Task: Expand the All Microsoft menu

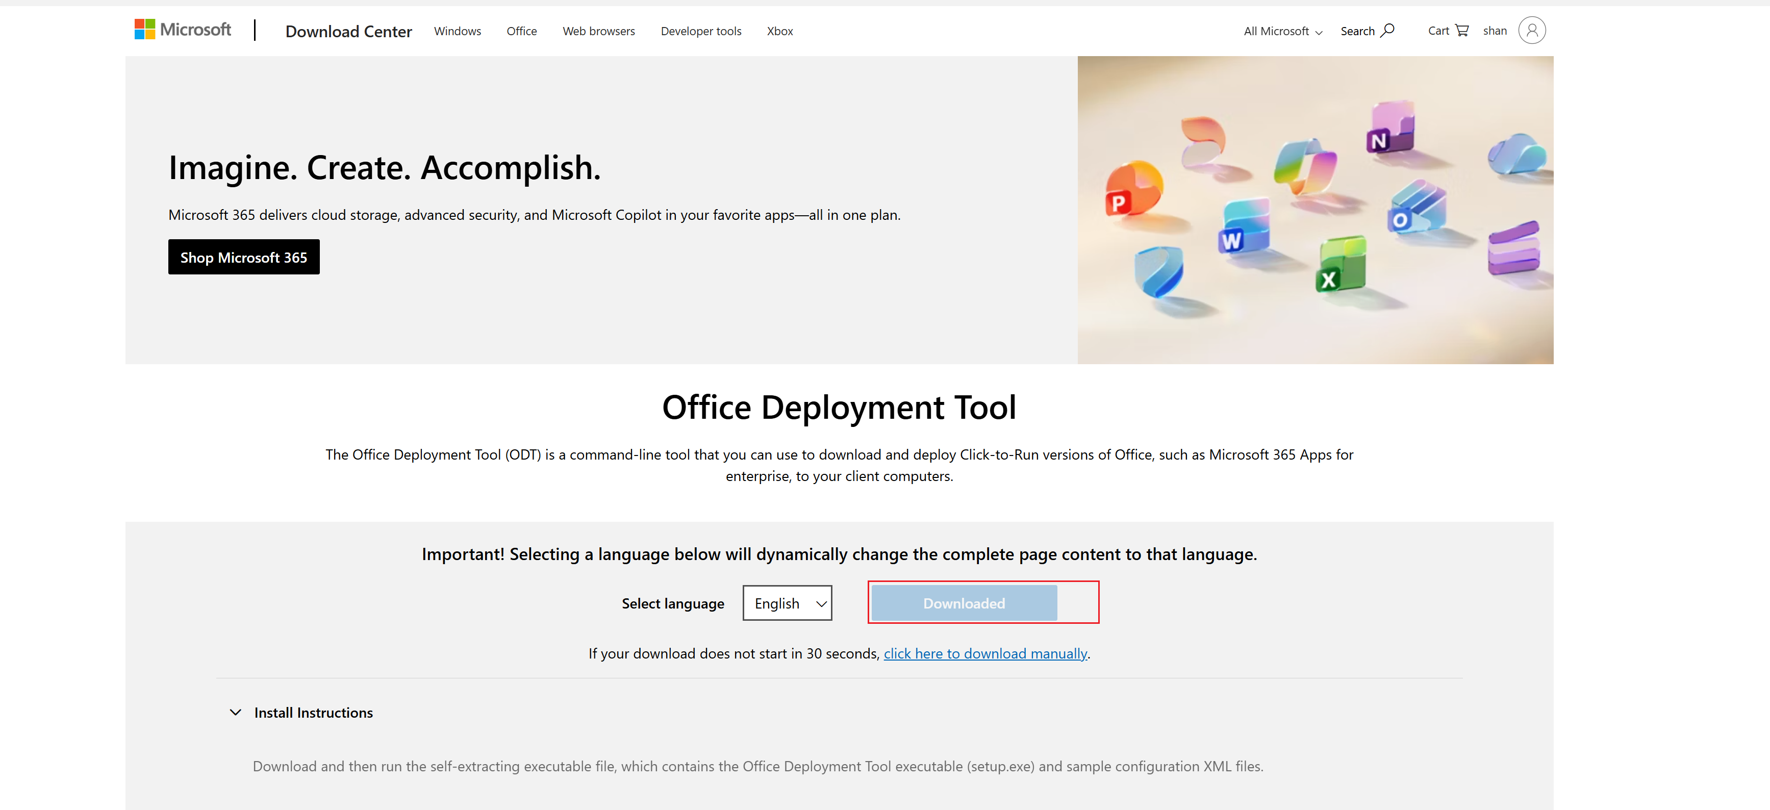Action: click(x=1282, y=31)
